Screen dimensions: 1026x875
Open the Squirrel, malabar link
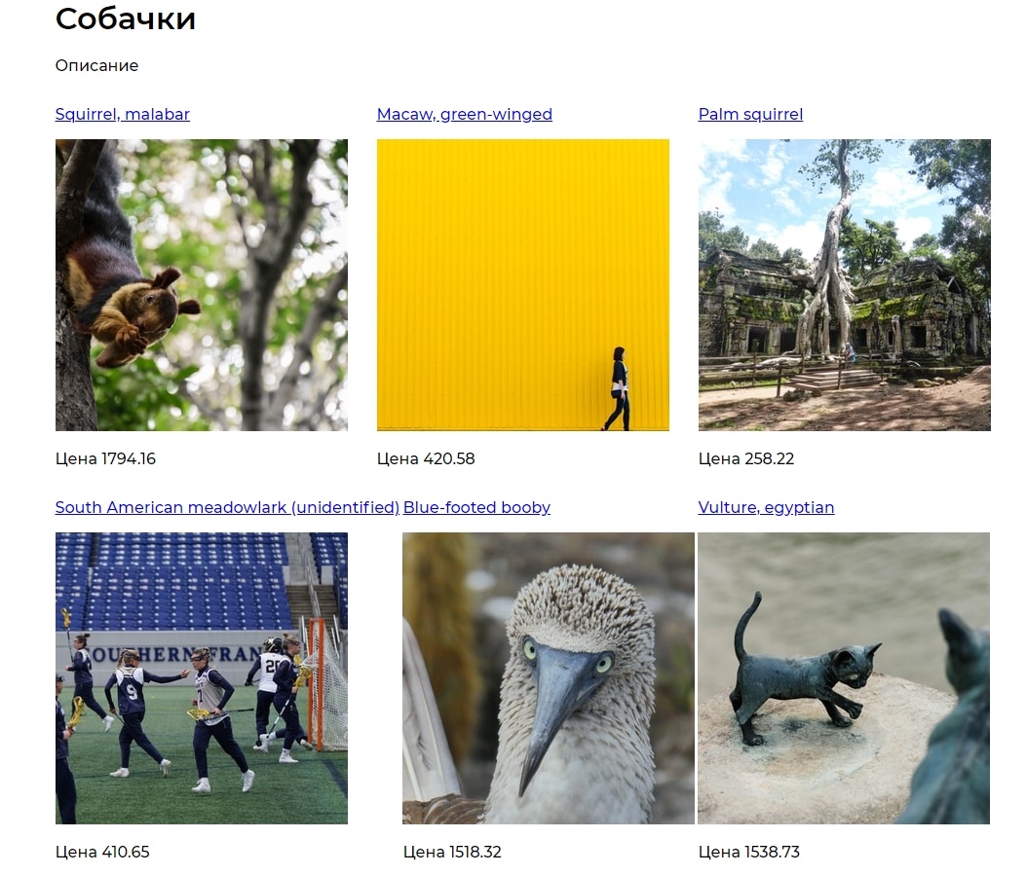coord(123,114)
